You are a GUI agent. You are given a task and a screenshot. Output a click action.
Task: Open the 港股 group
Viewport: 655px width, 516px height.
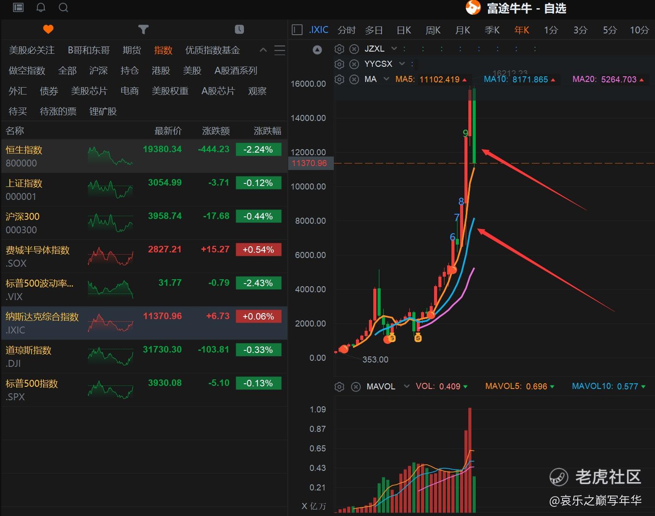(161, 71)
